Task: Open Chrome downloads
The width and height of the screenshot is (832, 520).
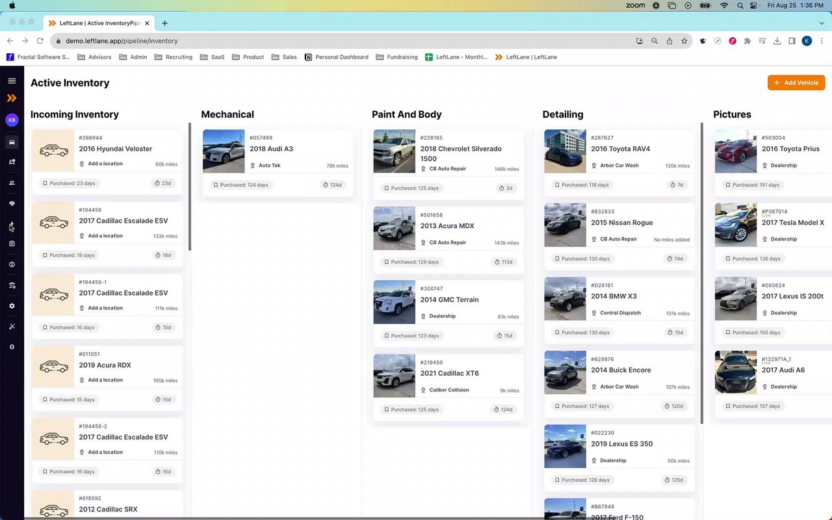Action: [x=777, y=41]
